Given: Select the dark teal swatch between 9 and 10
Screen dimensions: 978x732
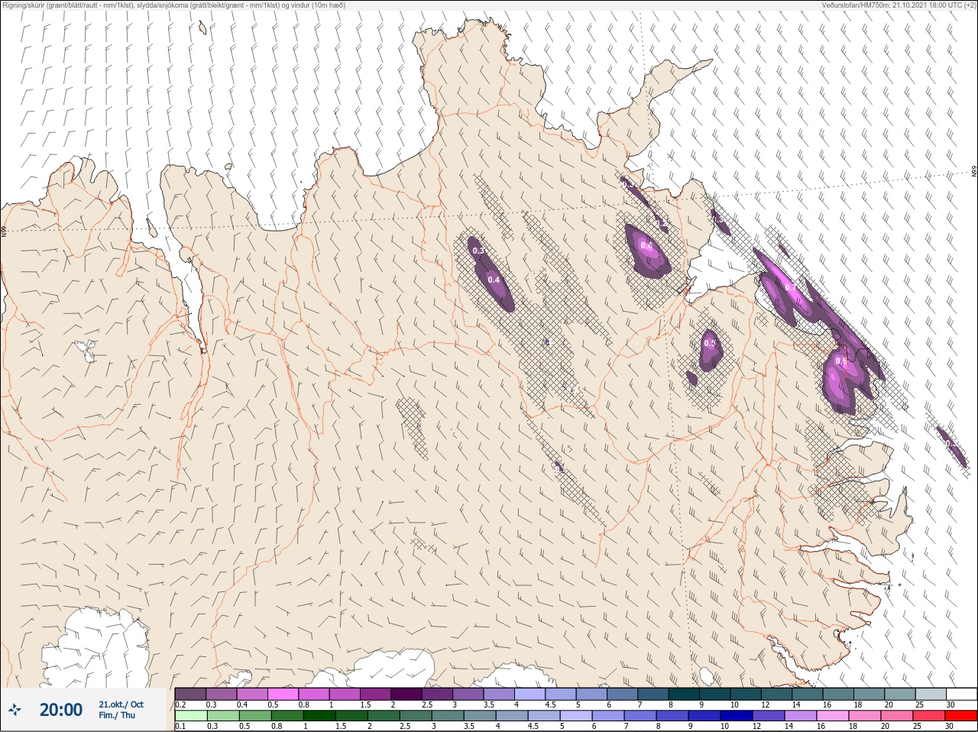Looking at the screenshot, I should pos(715,694).
